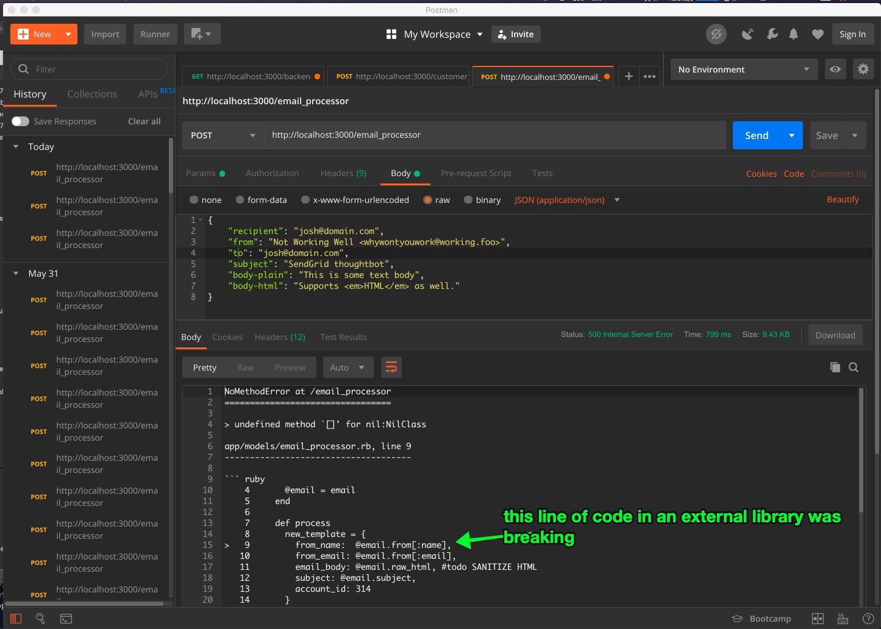Click the Sign In button
Screen dimensions: 881x629
tap(852, 34)
